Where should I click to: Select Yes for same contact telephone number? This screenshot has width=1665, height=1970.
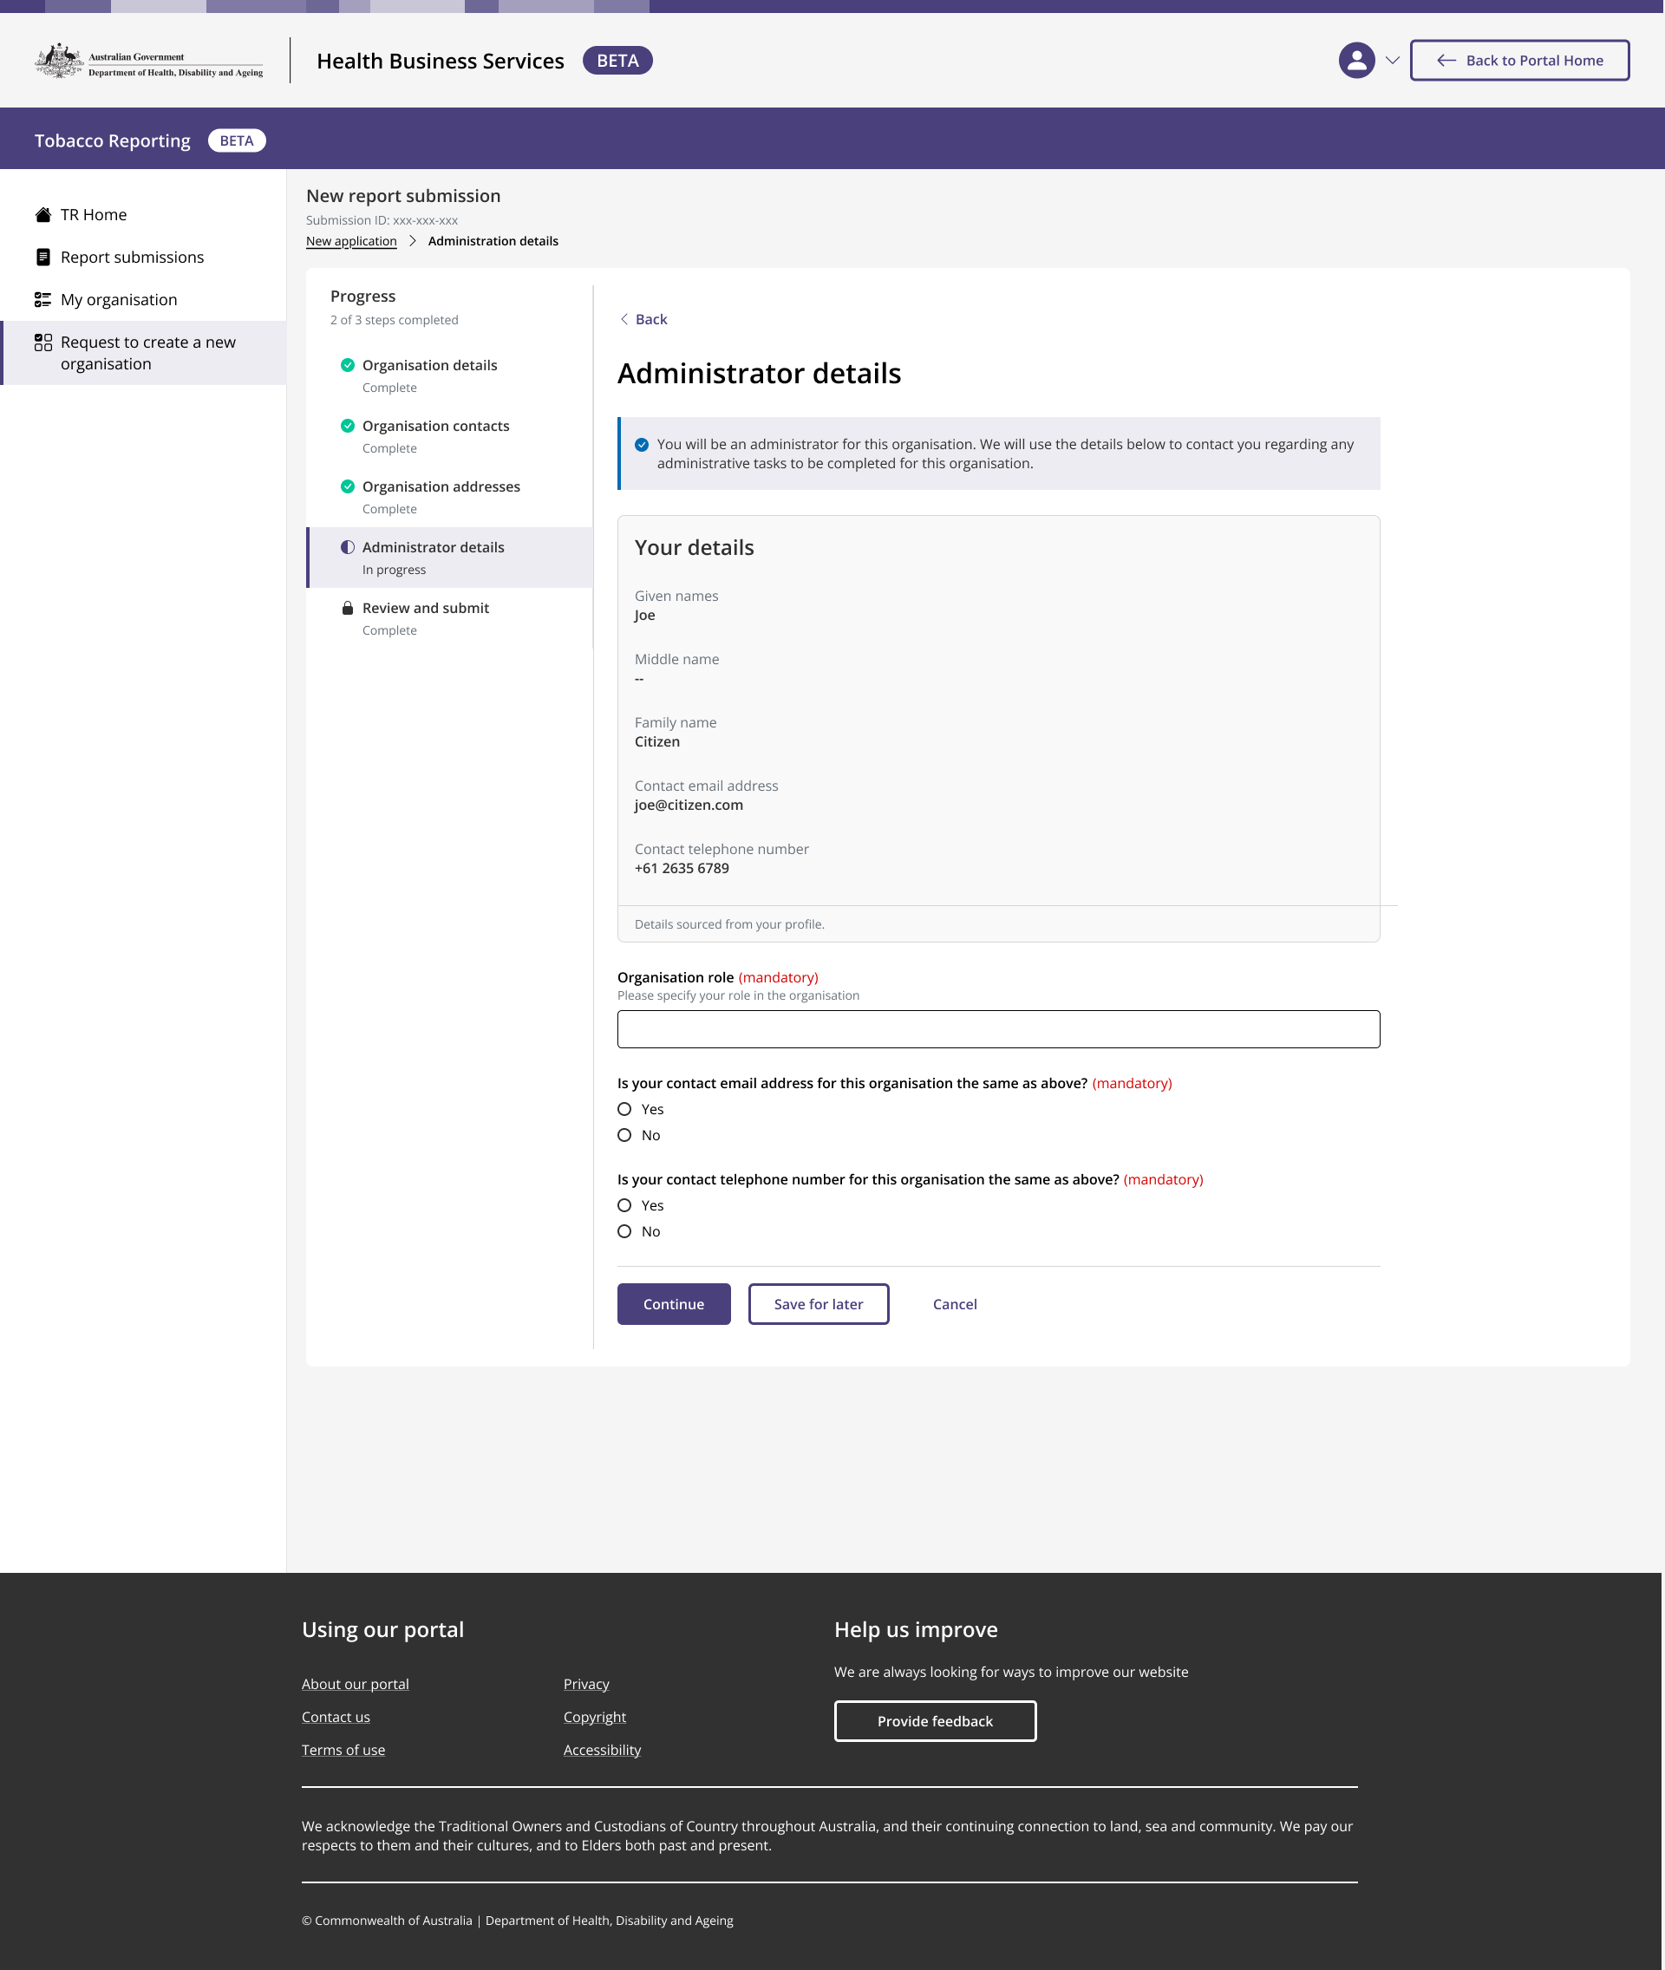pyautogui.click(x=624, y=1205)
